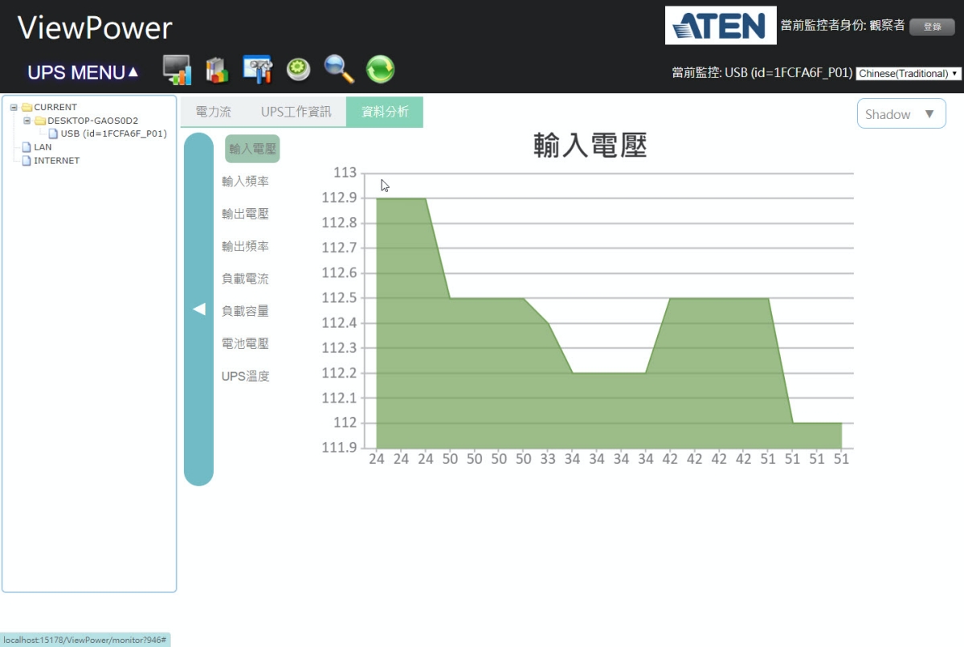Collapse the side panel with left arrow

pos(199,309)
